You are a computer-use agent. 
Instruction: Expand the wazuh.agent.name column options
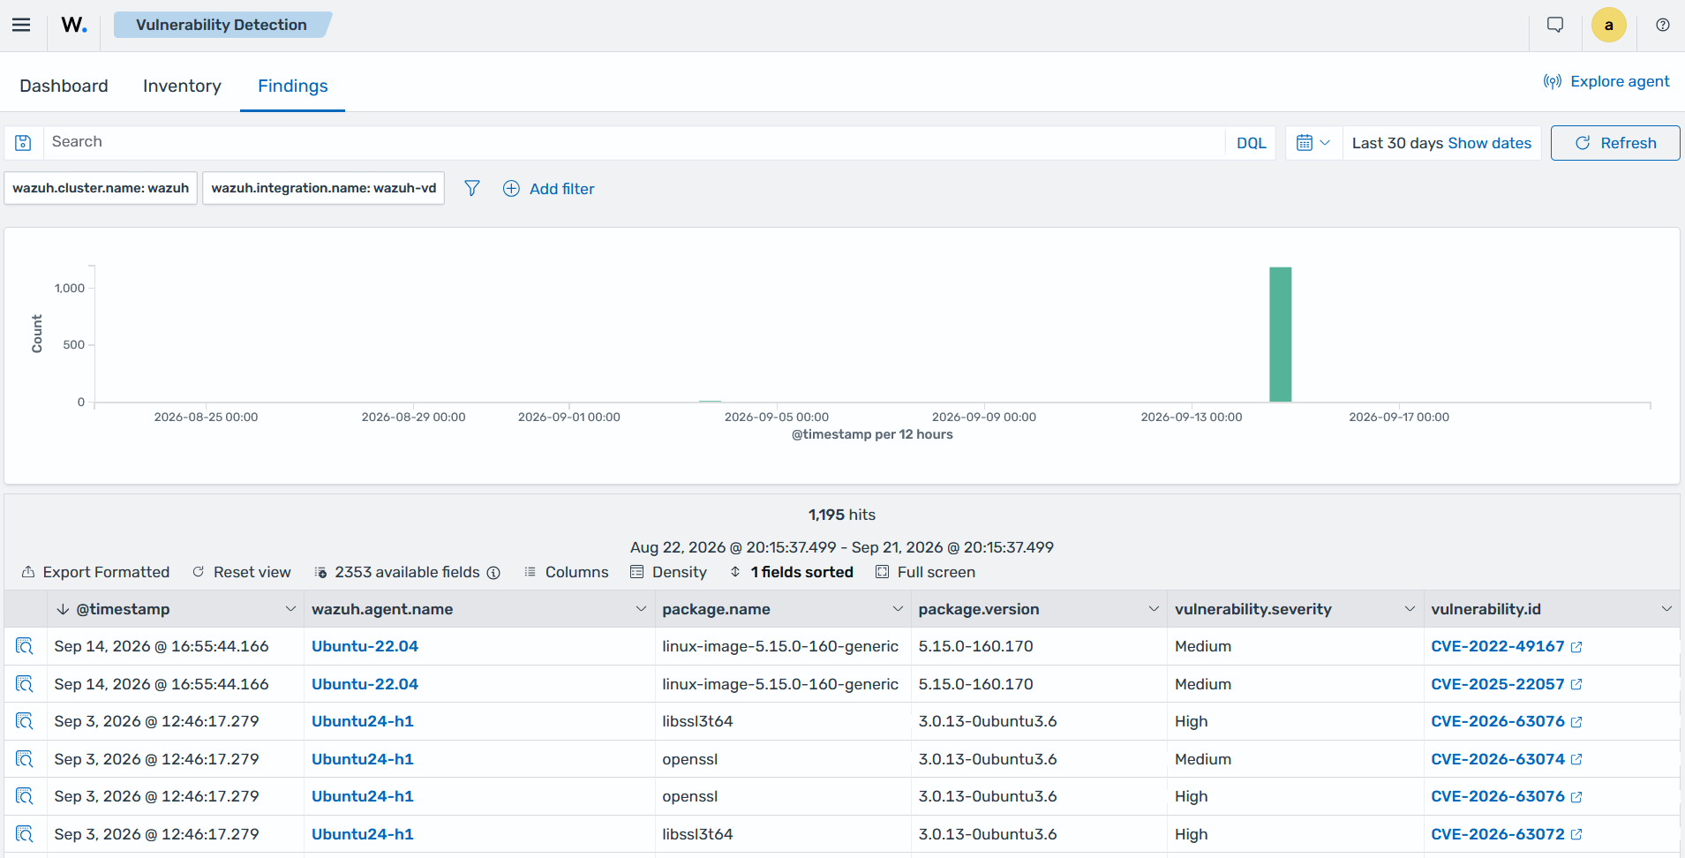pos(641,609)
